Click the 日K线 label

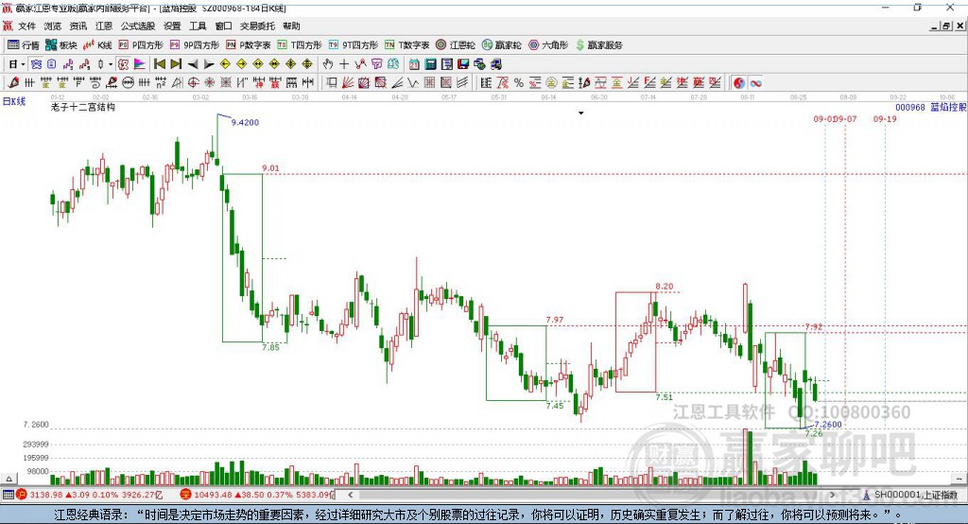pyautogui.click(x=14, y=101)
